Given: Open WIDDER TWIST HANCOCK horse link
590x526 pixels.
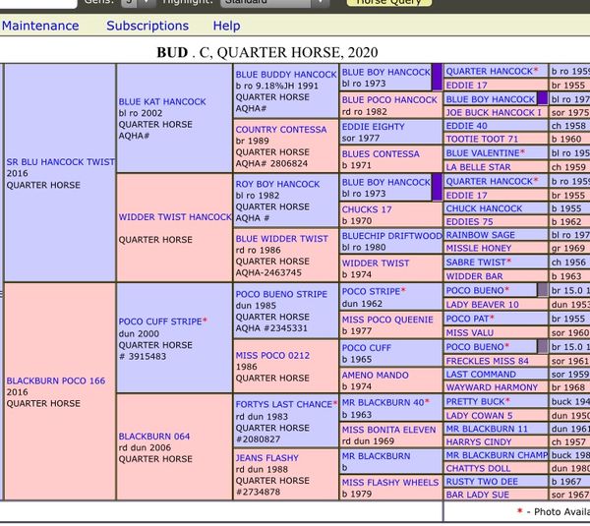Looking at the screenshot, I should 175,217.
